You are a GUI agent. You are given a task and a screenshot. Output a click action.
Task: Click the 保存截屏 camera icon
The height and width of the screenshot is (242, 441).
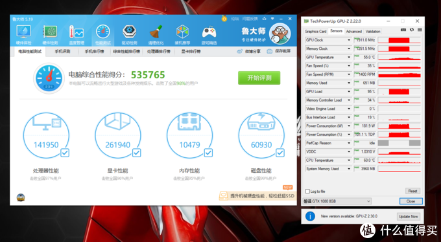tap(269, 51)
